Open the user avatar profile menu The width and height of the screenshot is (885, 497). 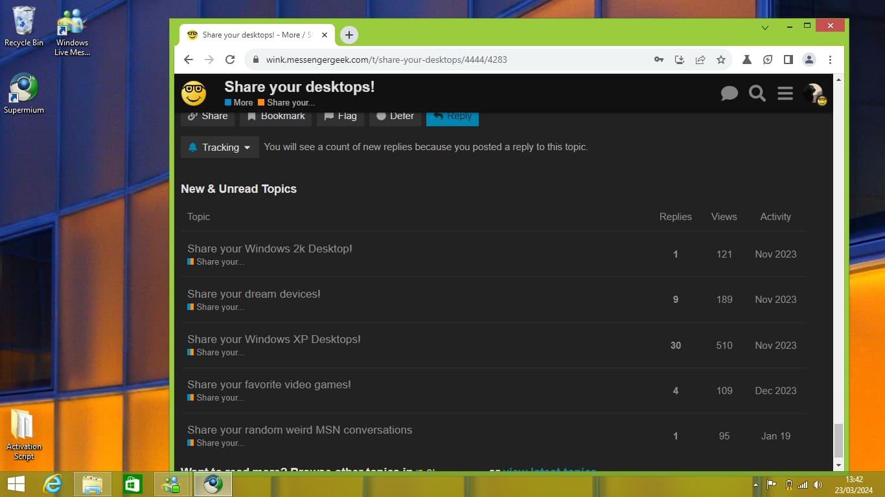[x=813, y=93]
